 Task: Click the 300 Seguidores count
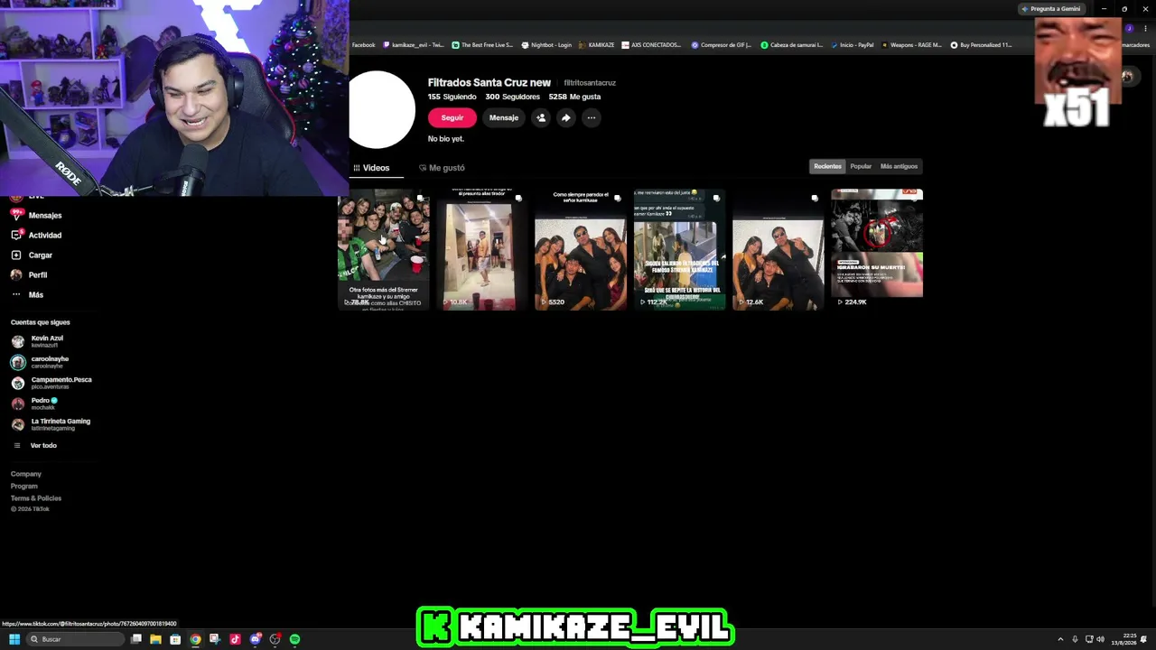point(512,97)
